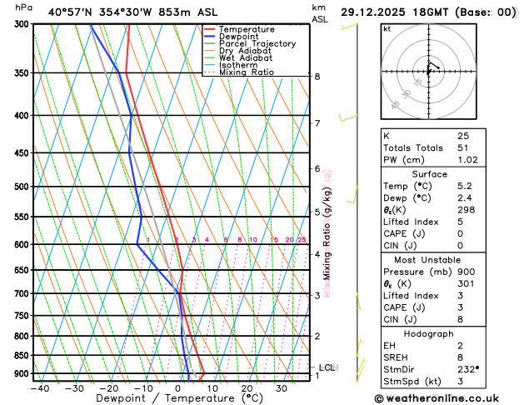This screenshot has height=405, width=524.
Task: Click the Totals Totals row
Action: (x=433, y=147)
